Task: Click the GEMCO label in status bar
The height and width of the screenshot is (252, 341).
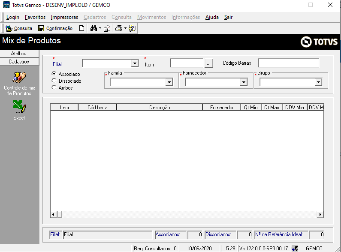Action: (314, 248)
